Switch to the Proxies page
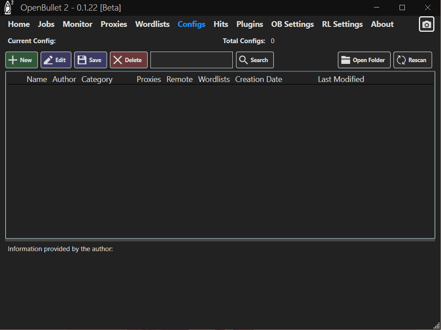 [114, 24]
